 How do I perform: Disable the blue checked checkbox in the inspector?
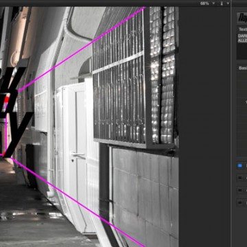pyautogui.click(x=239, y=165)
